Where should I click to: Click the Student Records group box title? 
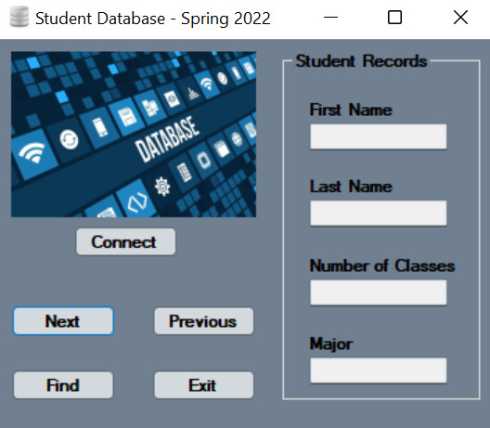[361, 61]
